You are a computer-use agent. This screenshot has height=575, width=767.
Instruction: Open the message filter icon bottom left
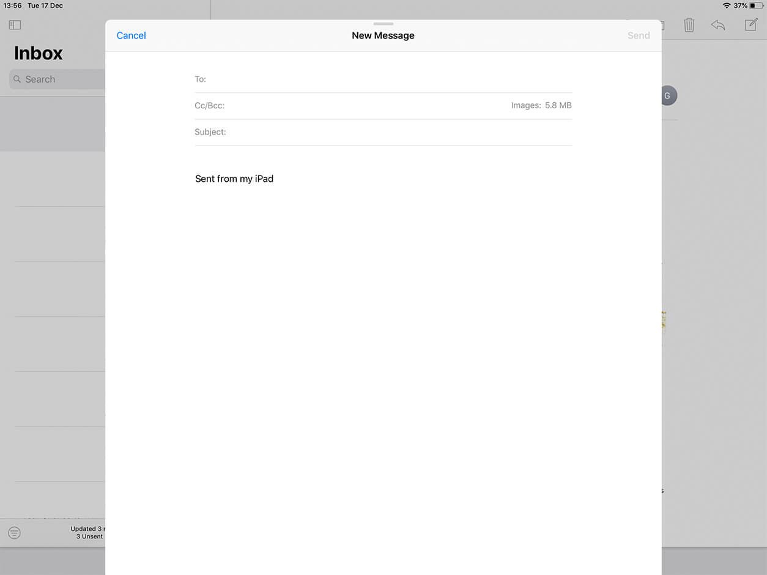[13, 533]
